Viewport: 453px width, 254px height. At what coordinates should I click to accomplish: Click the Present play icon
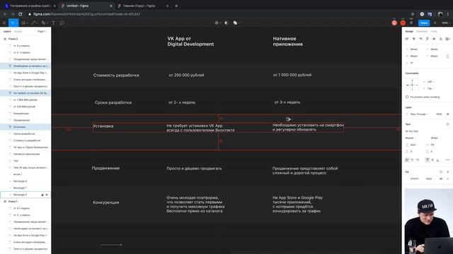point(435,23)
